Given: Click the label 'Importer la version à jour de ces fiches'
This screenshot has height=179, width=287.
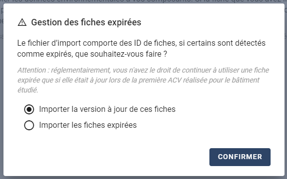Looking at the screenshot, I should [x=107, y=109].
